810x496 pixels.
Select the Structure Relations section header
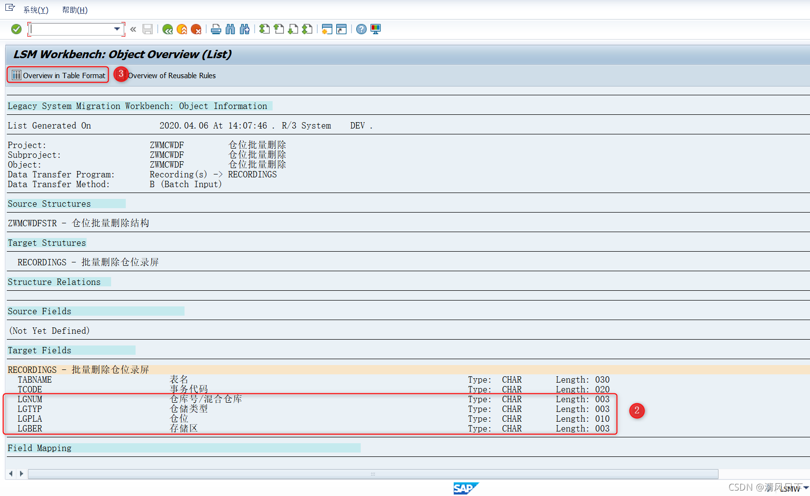54,282
